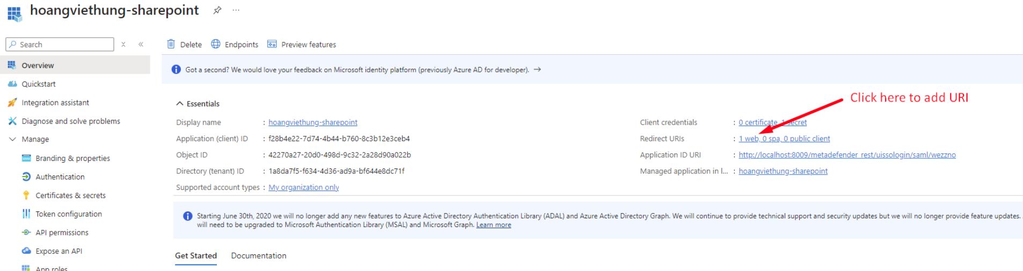This screenshot has width=1023, height=271.
Task: Open Integration assistant menu item
Action: pos(55,102)
